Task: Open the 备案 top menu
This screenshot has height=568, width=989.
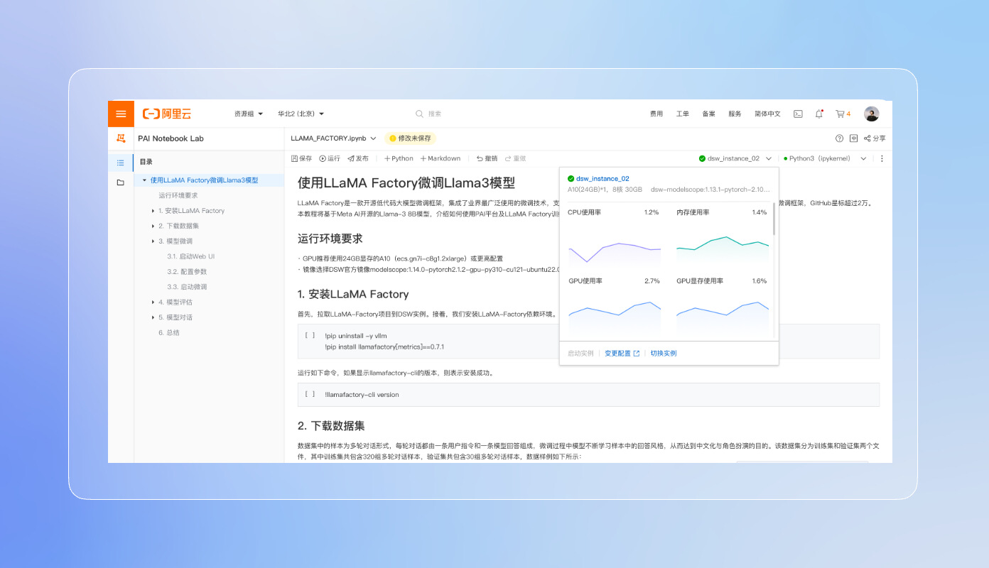Action: click(x=709, y=114)
